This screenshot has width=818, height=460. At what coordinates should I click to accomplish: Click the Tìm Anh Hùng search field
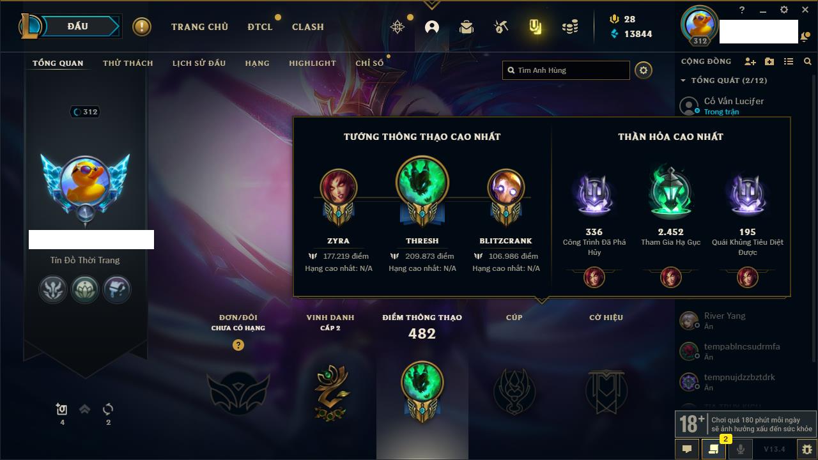(566, 70)
